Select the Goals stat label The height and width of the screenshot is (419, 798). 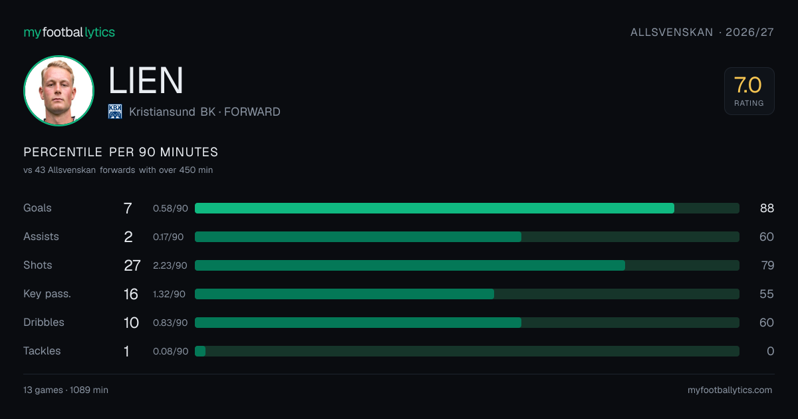[x=37, y=208]
